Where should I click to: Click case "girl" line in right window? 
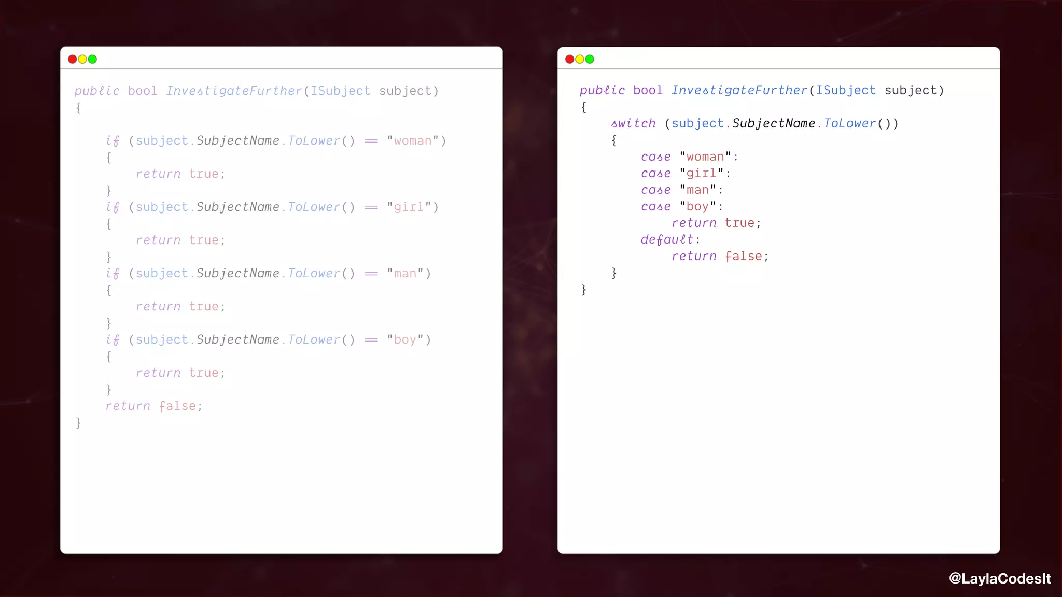(686, 173)
